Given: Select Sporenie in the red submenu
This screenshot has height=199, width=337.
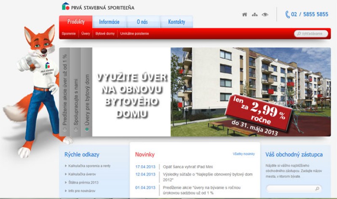Looking at the screenshot, I should pos(69,34).
